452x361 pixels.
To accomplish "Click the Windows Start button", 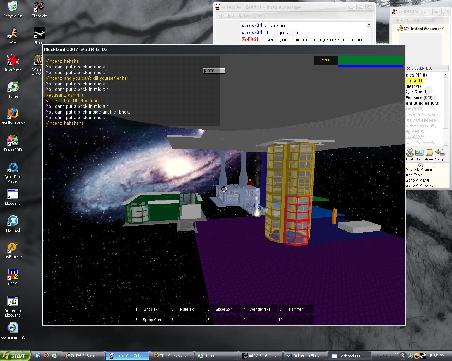I will point(15,356).
